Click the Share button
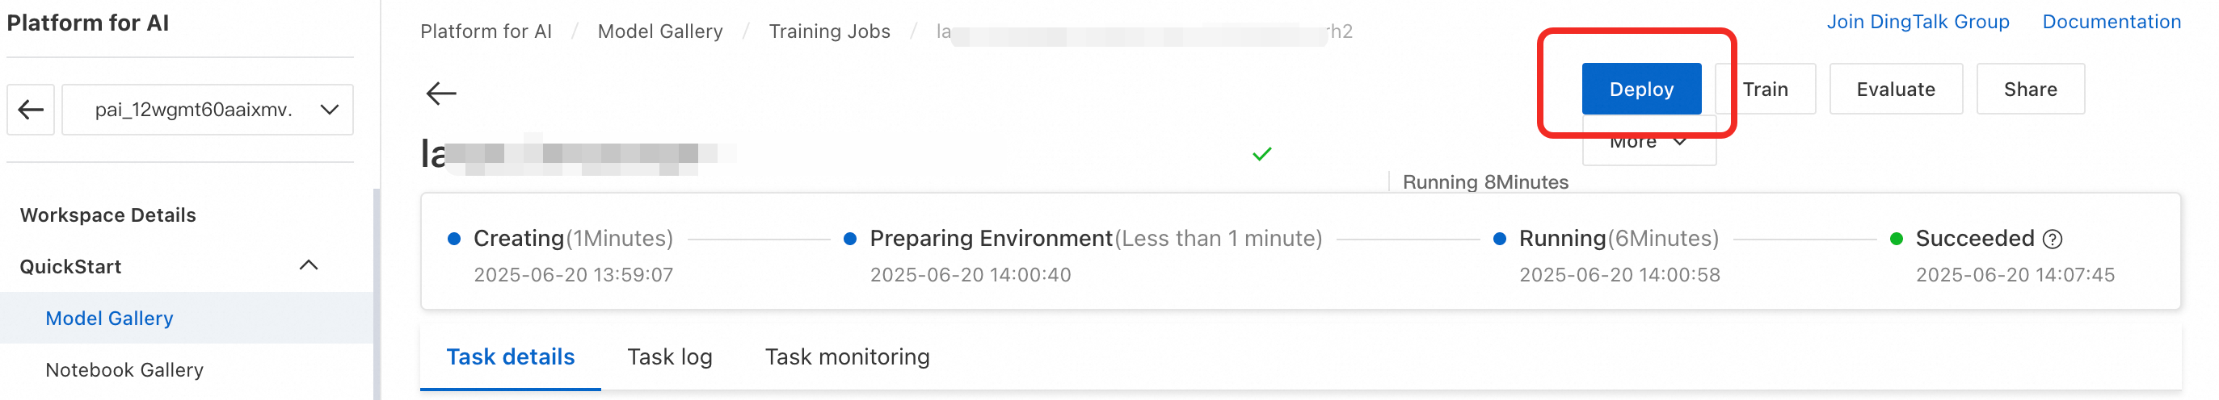 2029,90
